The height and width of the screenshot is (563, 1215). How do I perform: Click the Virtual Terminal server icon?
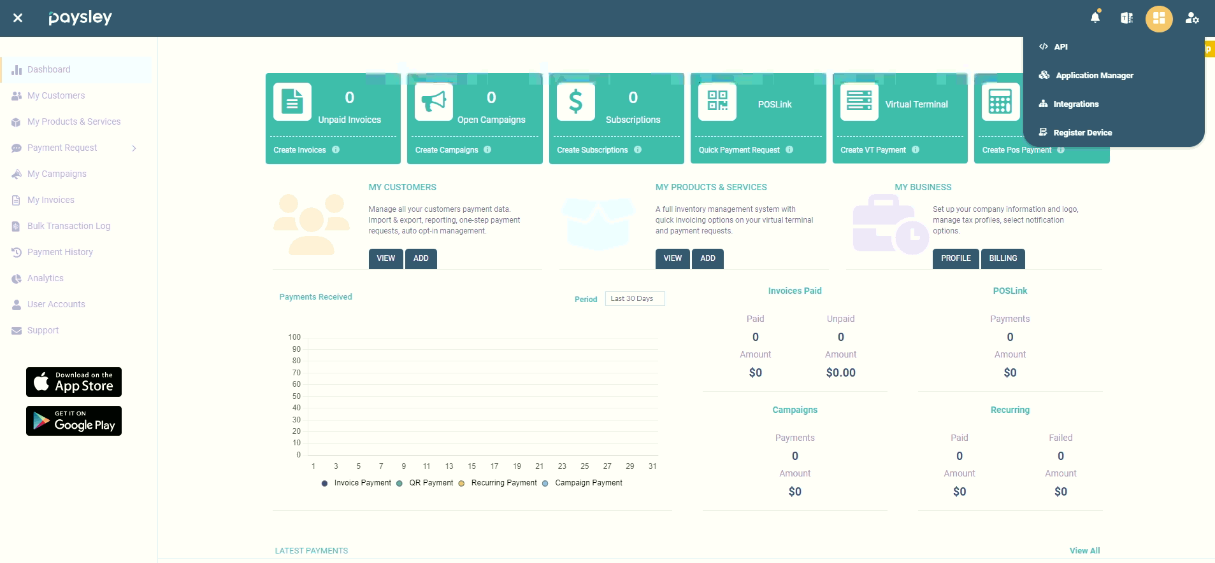coord(859,102)
